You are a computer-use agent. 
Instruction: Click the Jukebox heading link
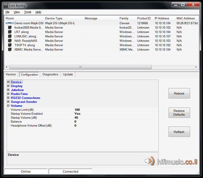pos(17,90)
